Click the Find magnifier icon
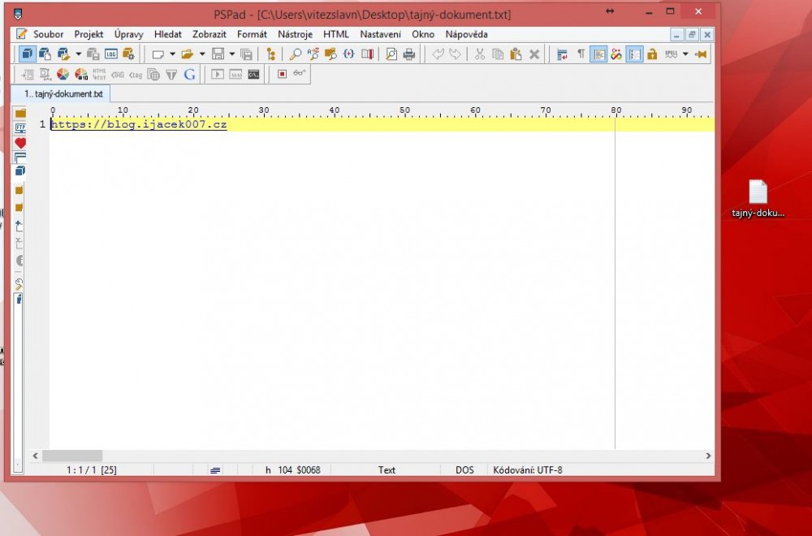The width and height of the screenshot is (812, 536). (296, 54)
